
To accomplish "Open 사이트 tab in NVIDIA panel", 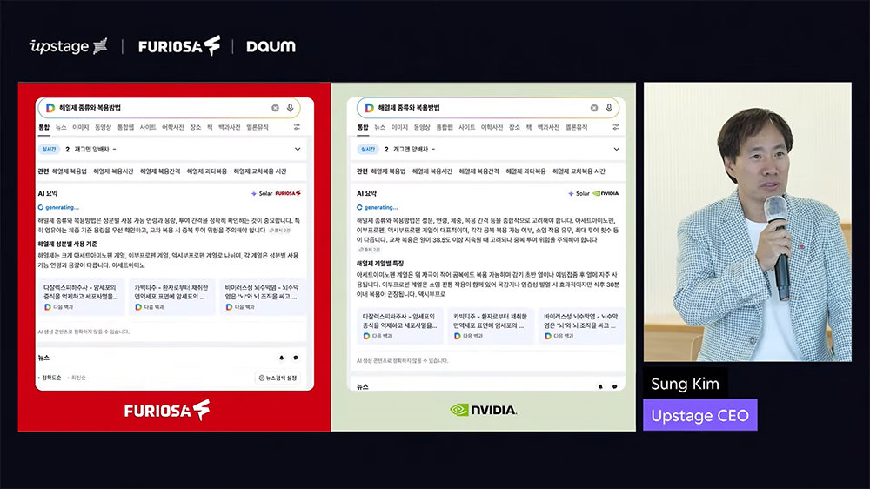I will 466,128.
